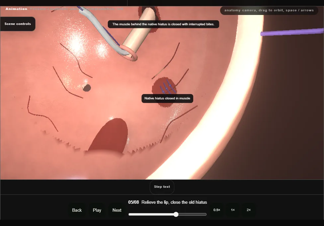
Task: Advance to the Next step
Action: click(x=117, y=210)
